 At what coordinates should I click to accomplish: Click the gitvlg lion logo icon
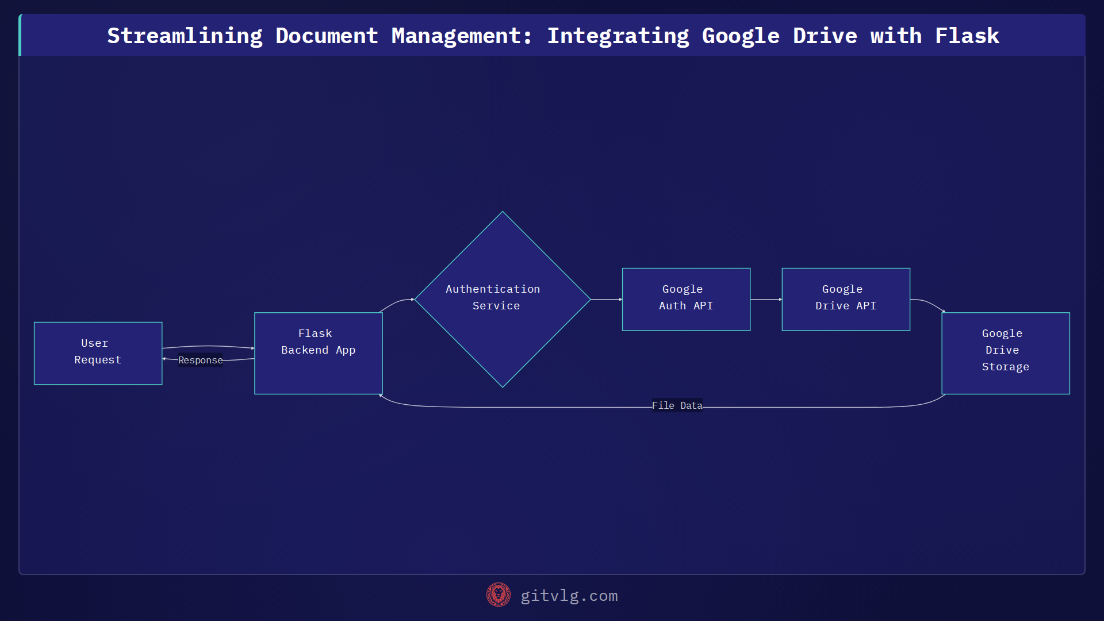click(x=499, y=595)
